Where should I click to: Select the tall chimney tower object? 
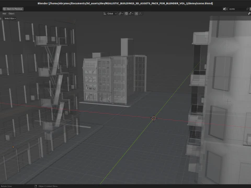point(125,47)
